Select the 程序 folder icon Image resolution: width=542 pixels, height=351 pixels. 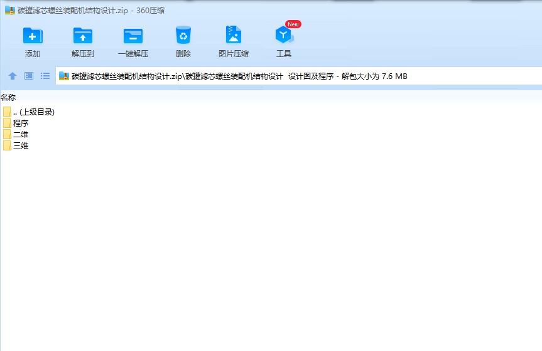pyautogui.click(x=7, y=123)
